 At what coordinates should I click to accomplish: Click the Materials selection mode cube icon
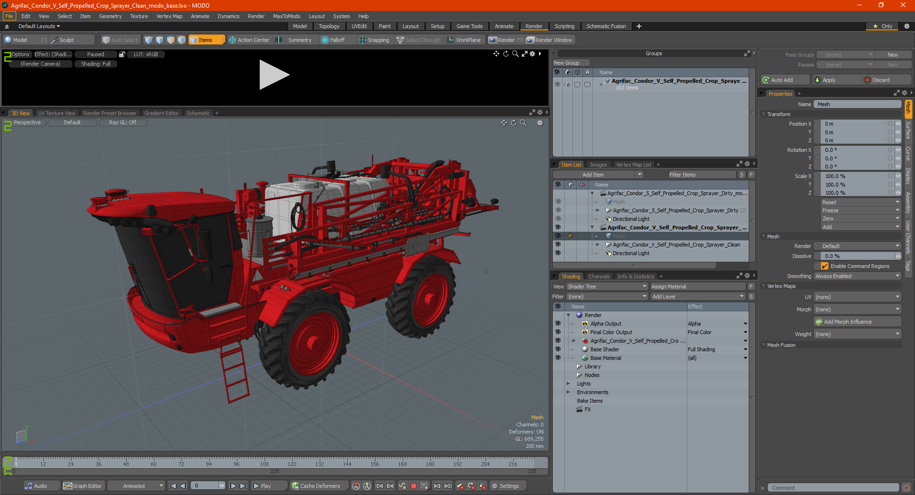pos(182,40)
